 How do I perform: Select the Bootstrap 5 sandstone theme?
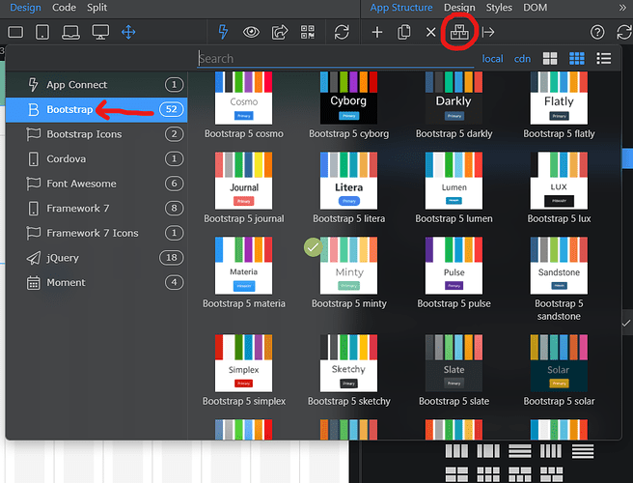tap(559, 266)
